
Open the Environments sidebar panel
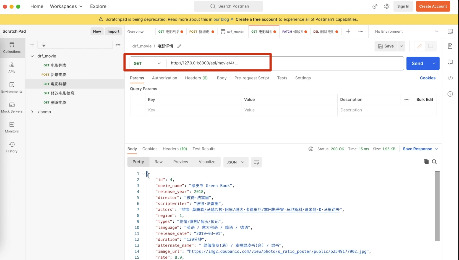(x=12, y=88)
